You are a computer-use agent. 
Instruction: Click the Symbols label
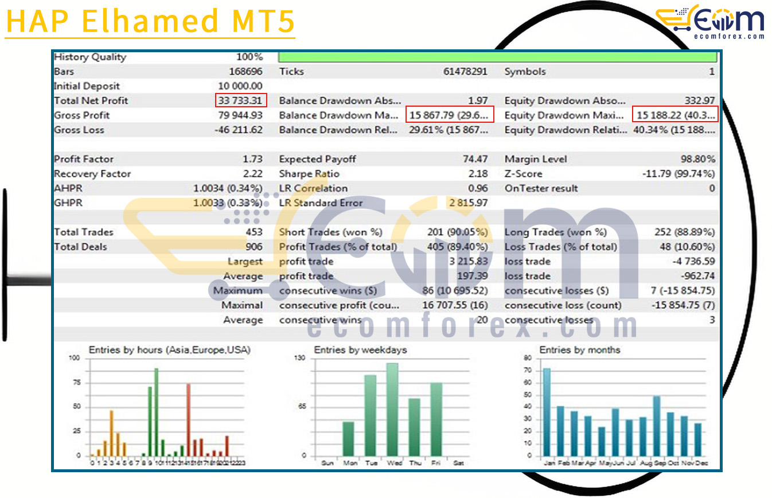coord(525,72)
